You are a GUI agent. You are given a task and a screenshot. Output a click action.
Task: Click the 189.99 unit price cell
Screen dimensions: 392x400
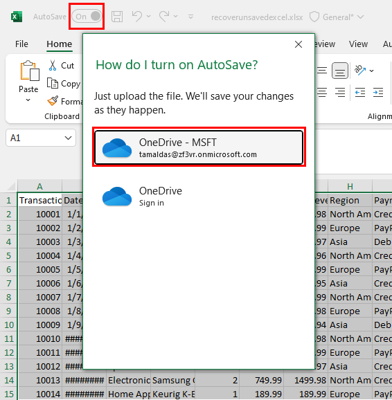point(261,394)
